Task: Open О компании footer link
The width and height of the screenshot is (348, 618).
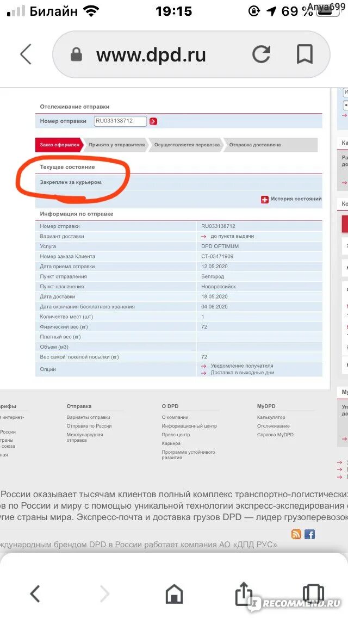Action: [175, 417]
